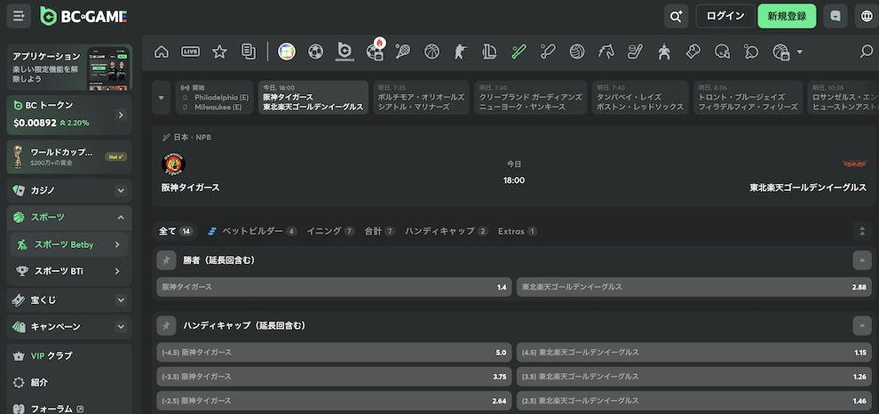Open search magnifier in sports bar
The height and width of the screenshot is (414, 879).
pos(867,52)
